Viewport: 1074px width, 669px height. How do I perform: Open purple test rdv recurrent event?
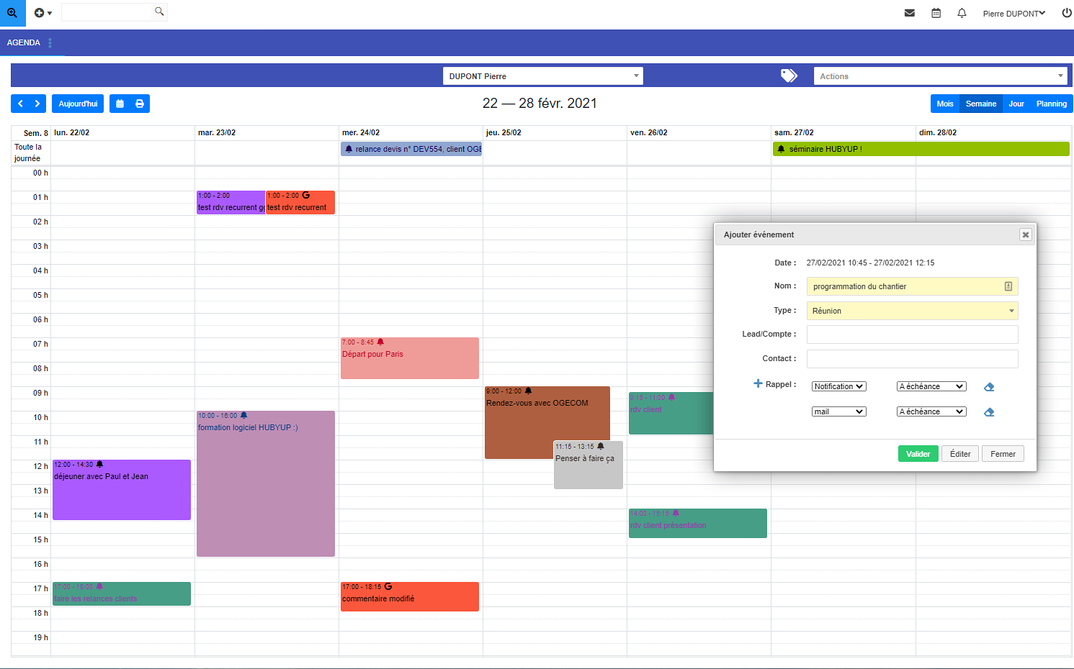pyautogui.click(x=231, y=202)
